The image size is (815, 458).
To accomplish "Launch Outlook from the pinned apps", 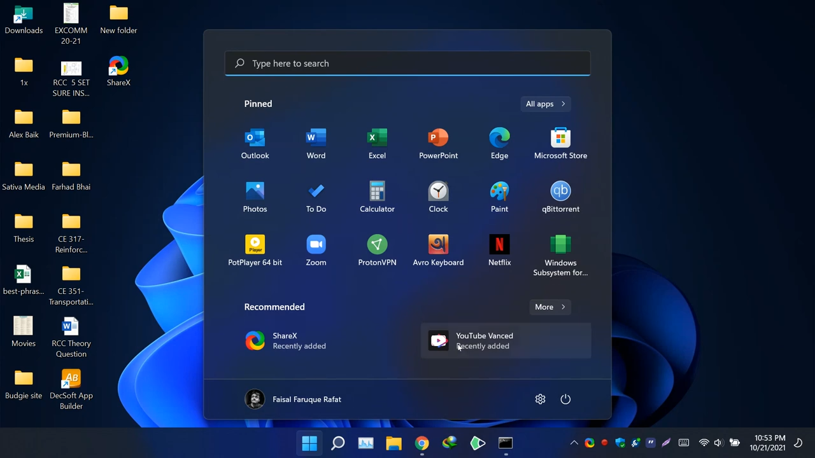I will tap(255, 143).
